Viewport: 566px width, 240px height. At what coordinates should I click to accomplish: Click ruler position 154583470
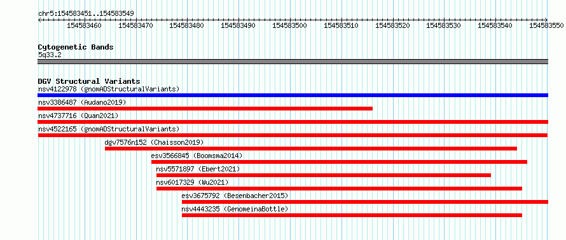click(x=135, y=25)
